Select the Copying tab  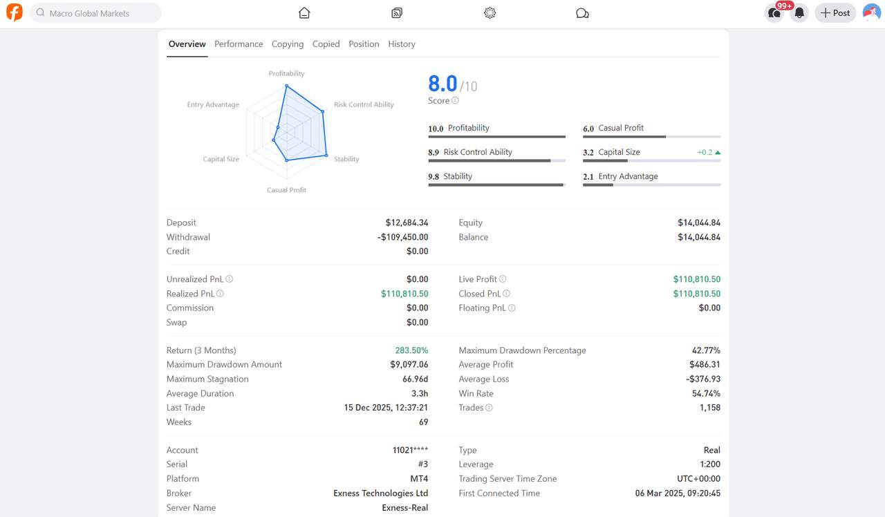pos(288,44)
